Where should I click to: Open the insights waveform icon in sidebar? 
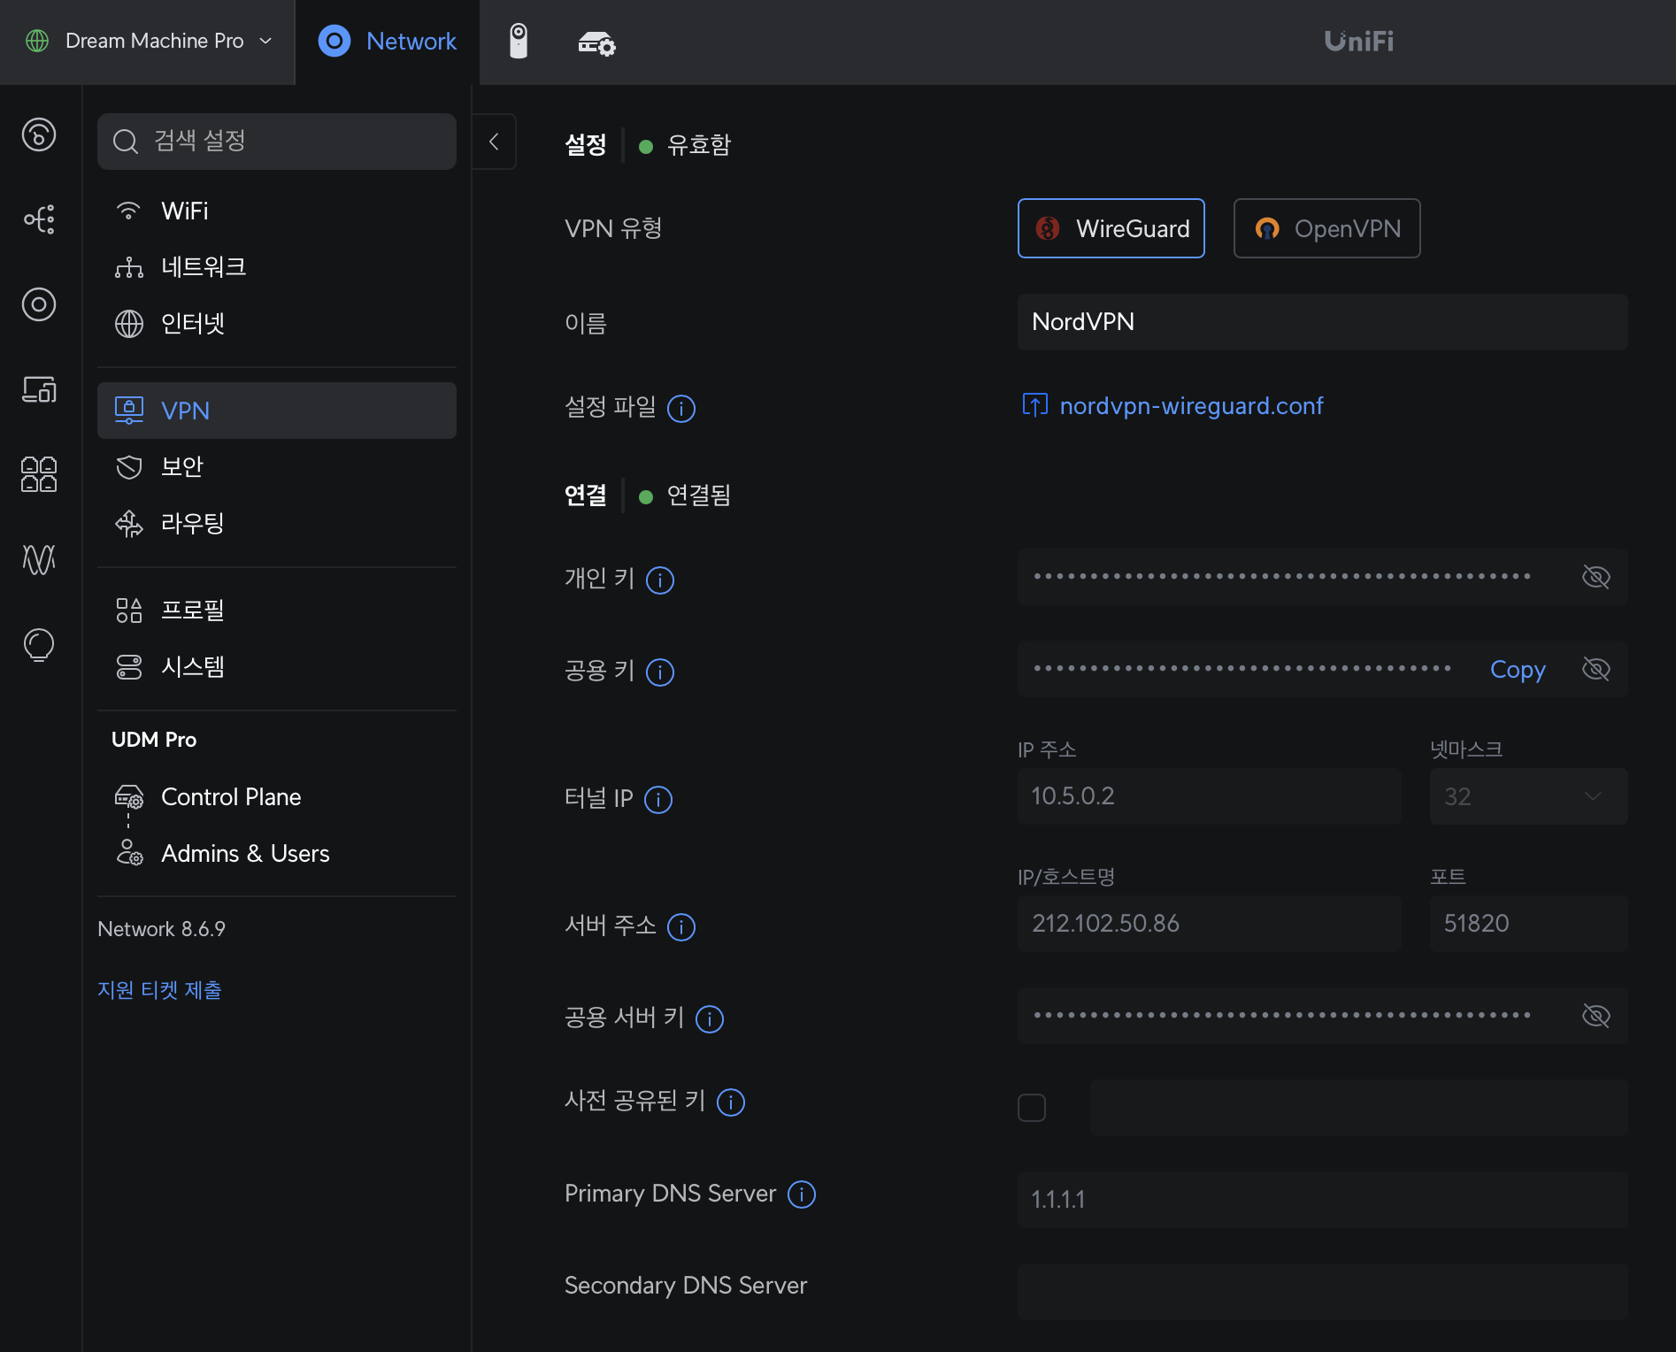tap(39, 559)
